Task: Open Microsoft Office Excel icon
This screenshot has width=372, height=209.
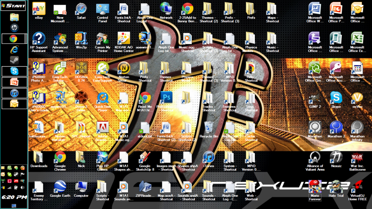Action: pos(357,42)
